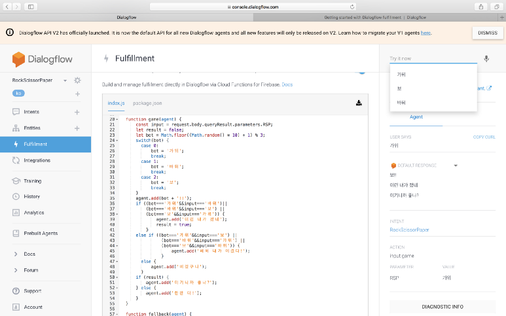The image size is (506, 316).
Task: Add a new intent with plus icon
Action: [x=77, y=112]
